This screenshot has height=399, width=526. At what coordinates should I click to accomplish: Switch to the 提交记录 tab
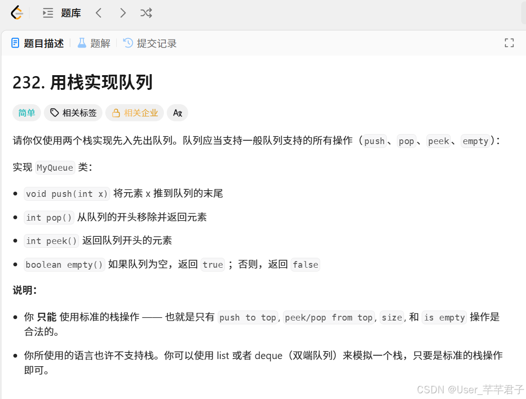(x=150, y=43)
